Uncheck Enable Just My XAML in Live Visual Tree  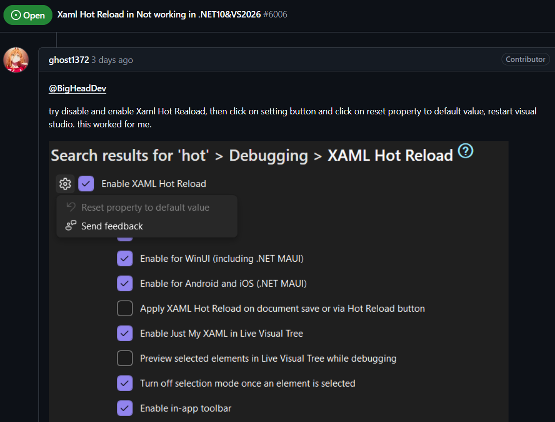[124, 333]
